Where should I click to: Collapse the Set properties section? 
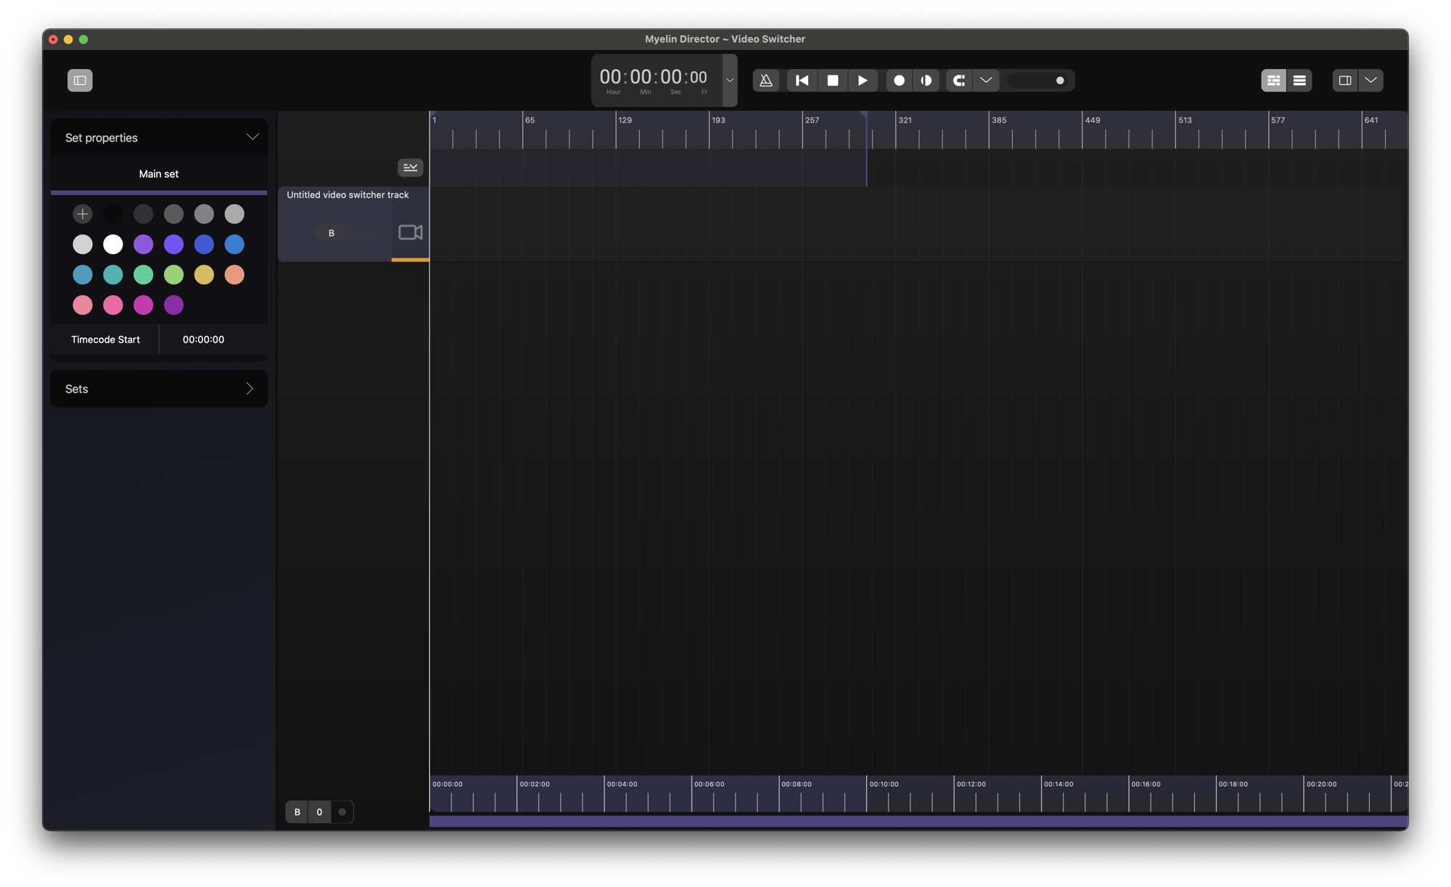[252, 137]
